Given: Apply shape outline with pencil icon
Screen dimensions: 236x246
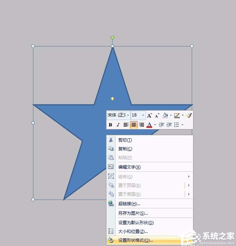Looking at the screenshot, I should pos(177,115).
